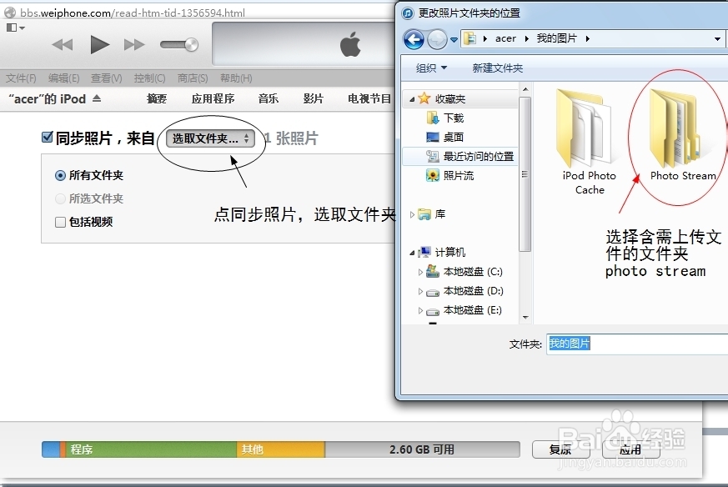Click the 我的图片 breadcrumb in address bar
This screenshot has width=728, height=487.
click(557, 38)
